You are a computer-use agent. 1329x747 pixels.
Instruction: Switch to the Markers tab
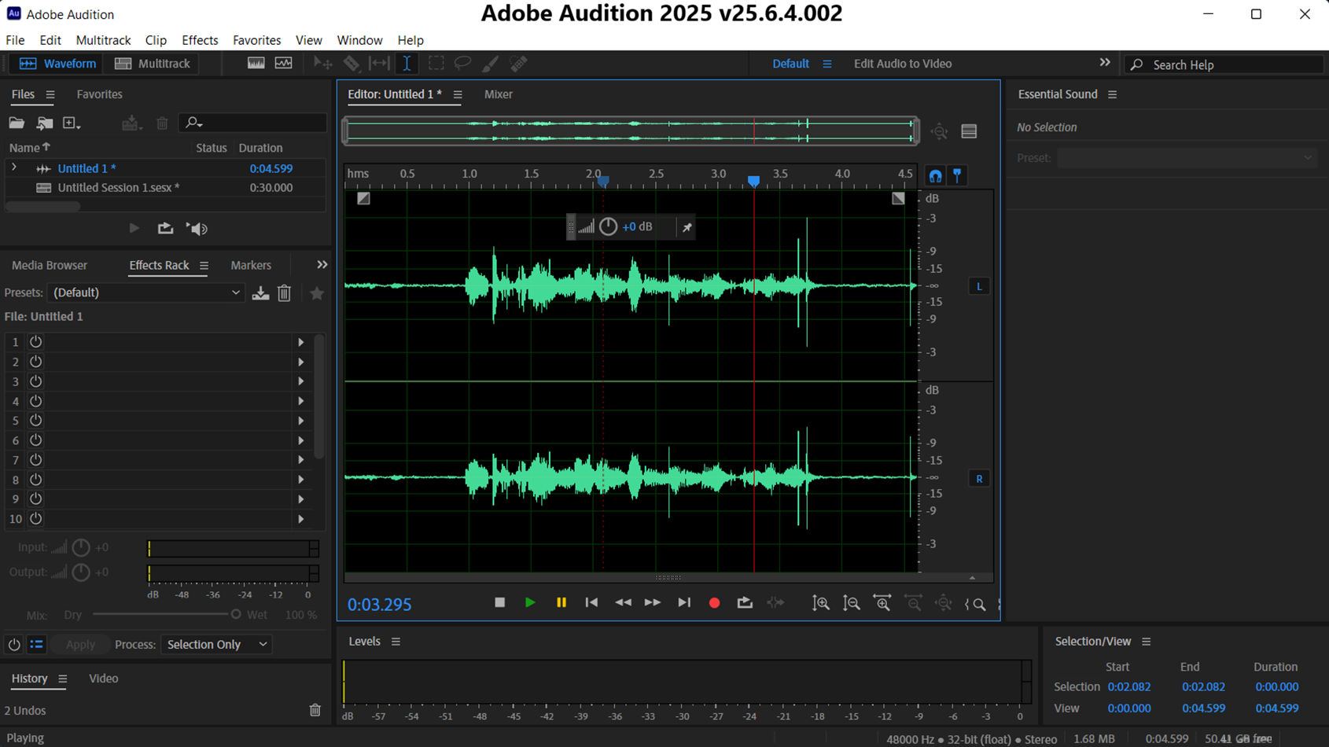(250, 265)
